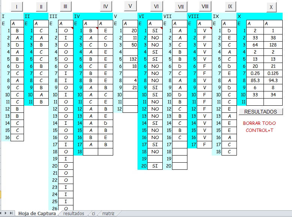The height and width of the screenshot is (217, 292).
Task: Click the III section button
Action: (66, 6)
